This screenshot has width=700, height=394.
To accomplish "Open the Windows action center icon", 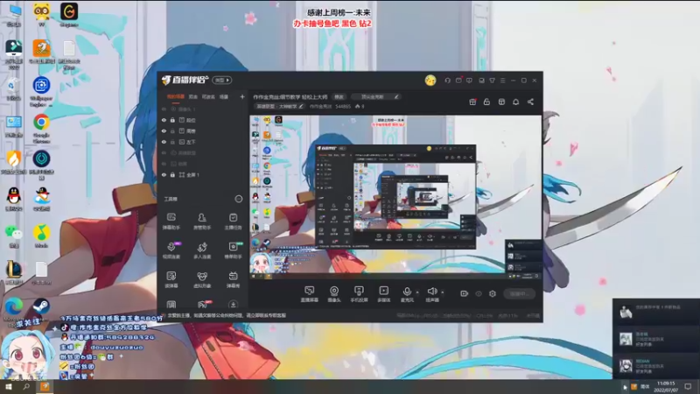I will [688, 387].
